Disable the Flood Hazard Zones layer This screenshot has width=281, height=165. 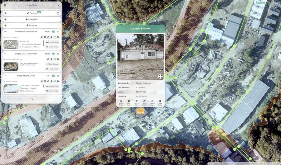pos(54,76)
